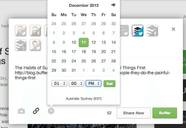Image resolution: width=186 pixels, height=128 pixels.
Task: Click the camera icon to add a photo
Action: pyautogui.click(x=21, y=111)
